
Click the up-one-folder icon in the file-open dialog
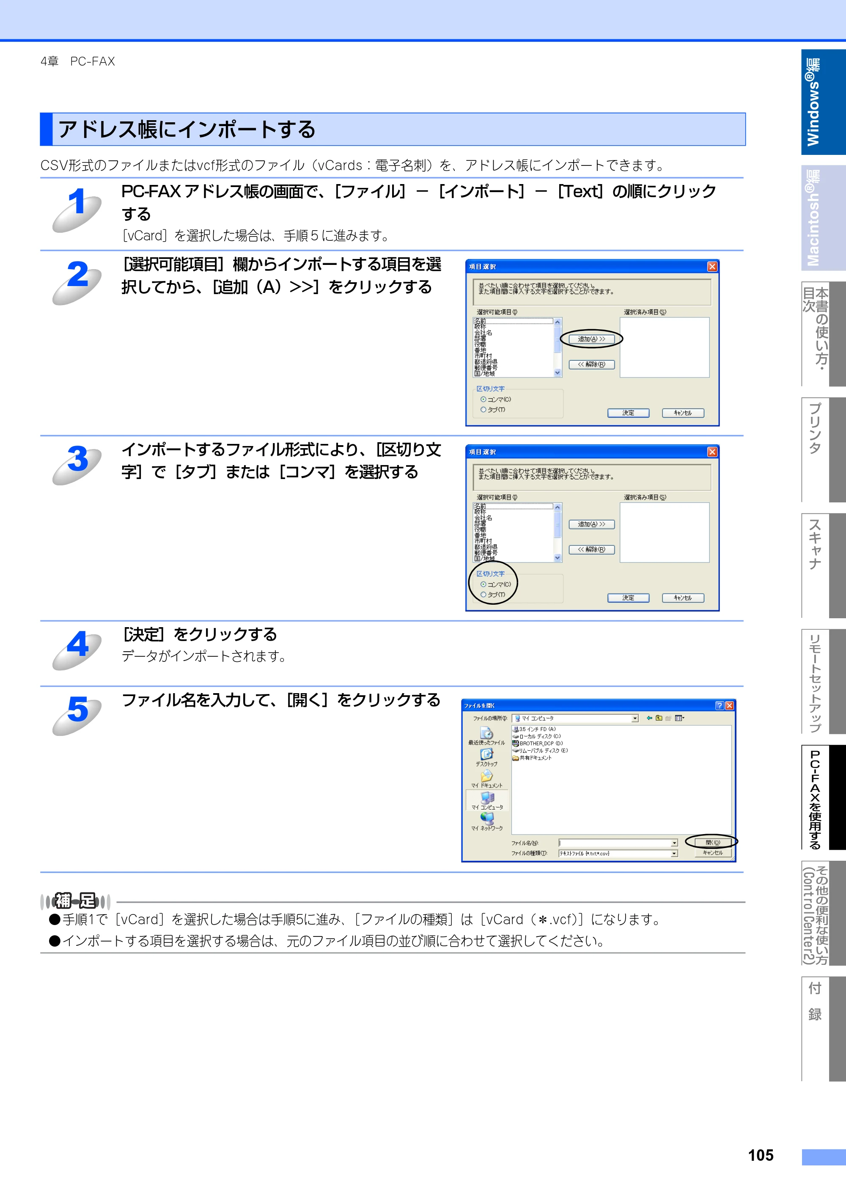click(659, 718)
